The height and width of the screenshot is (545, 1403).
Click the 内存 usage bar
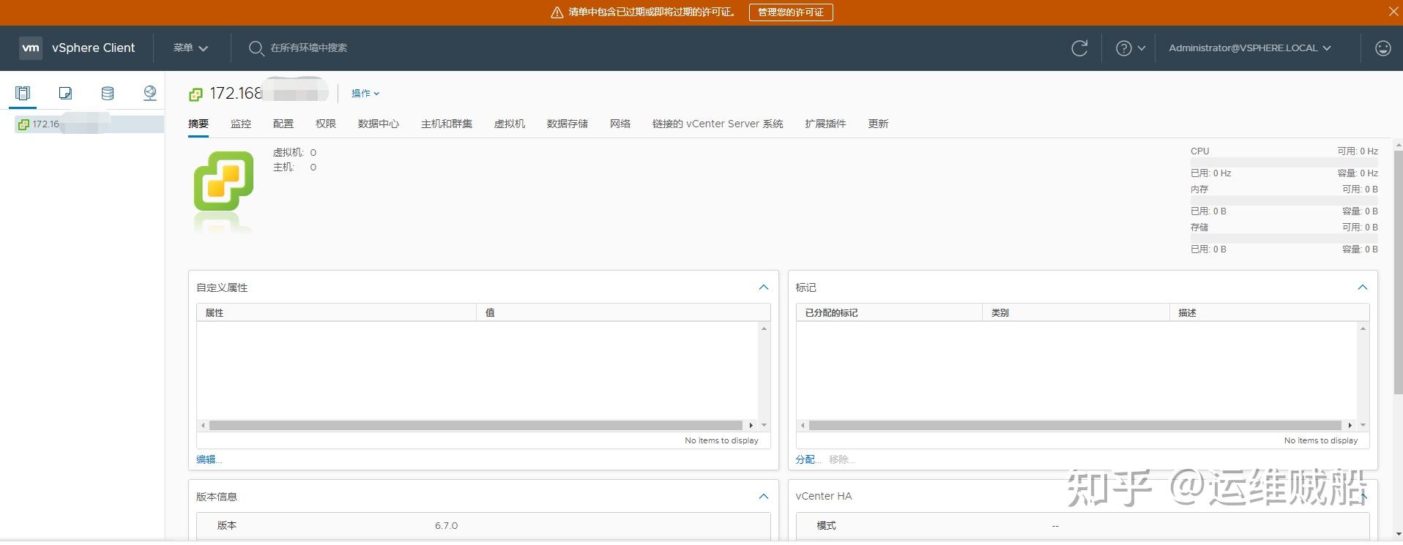tap(1284, 200)
